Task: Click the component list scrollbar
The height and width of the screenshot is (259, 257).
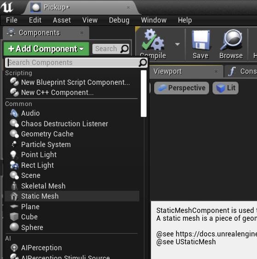Action: pyautogui.click(x=143, y=94)
